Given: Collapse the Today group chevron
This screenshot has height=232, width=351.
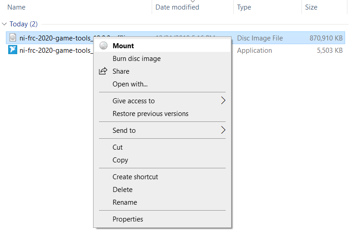Looking at the screenshot, I should 5,24.
